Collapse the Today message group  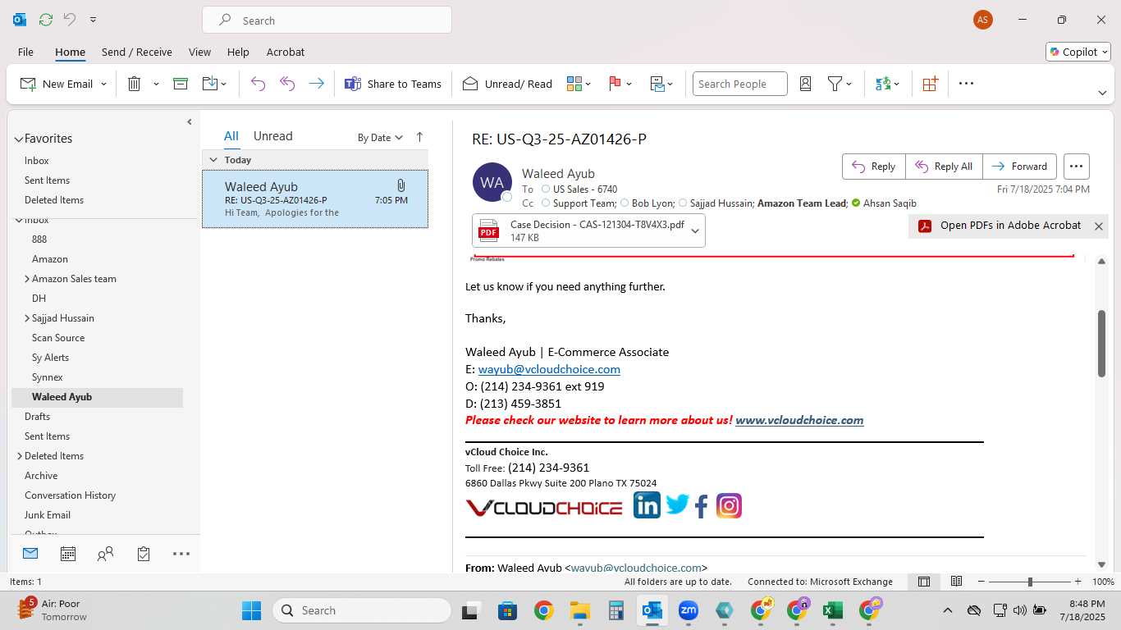213,160
